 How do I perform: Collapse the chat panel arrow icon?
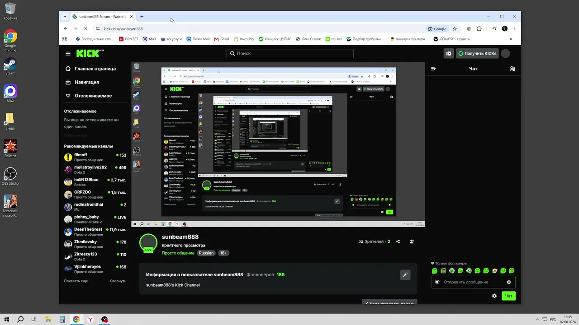tap(433, 69)
